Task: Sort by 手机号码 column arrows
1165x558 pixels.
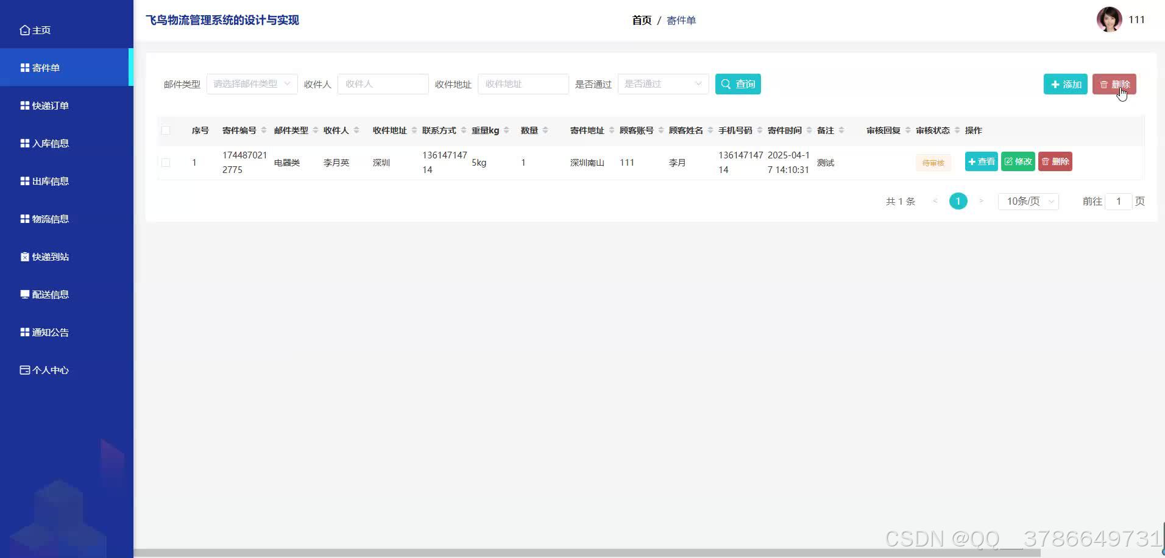Action: click(x=760, y=130)
